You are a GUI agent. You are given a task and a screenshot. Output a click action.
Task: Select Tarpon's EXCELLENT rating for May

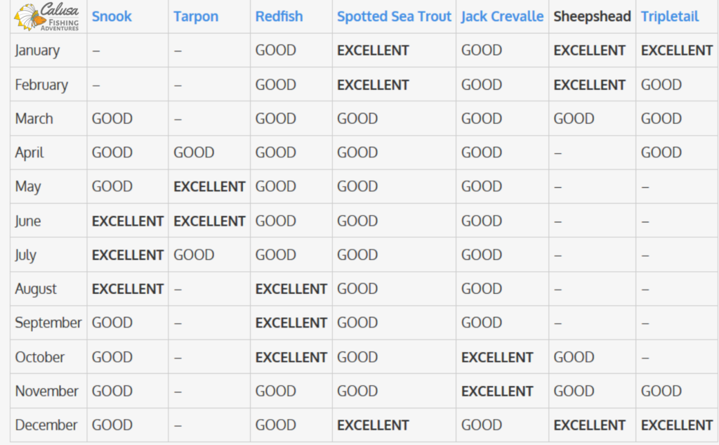[209, 187]
